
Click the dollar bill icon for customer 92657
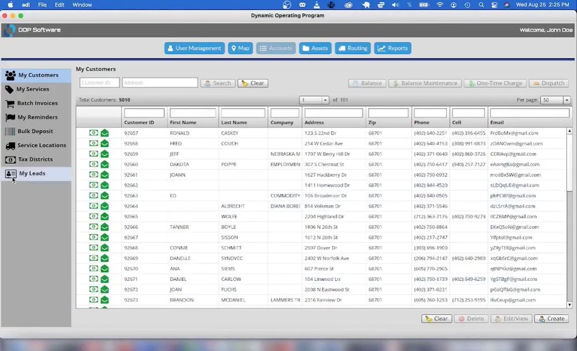(x=93, y=133)
